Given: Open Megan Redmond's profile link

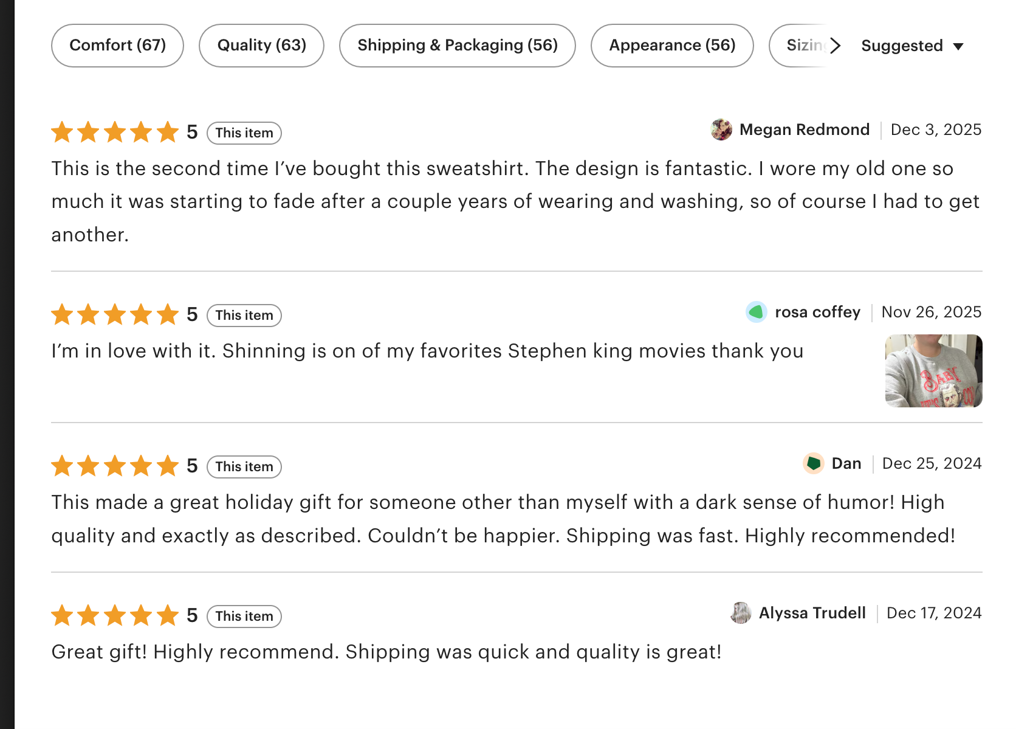Looking at the screenshot, I should coord(804,130).
